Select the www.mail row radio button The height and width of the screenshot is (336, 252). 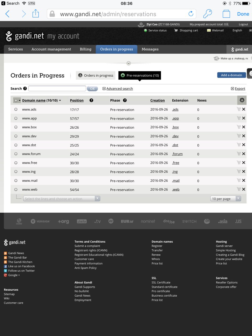point(16,181)
